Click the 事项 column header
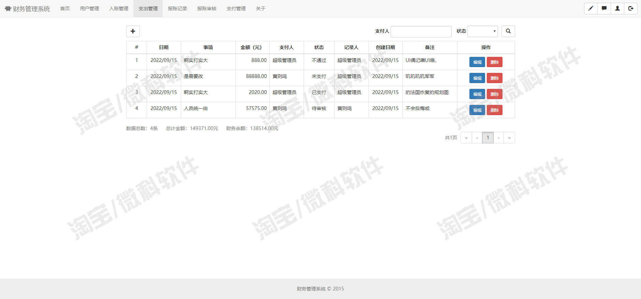 (208, 47)
